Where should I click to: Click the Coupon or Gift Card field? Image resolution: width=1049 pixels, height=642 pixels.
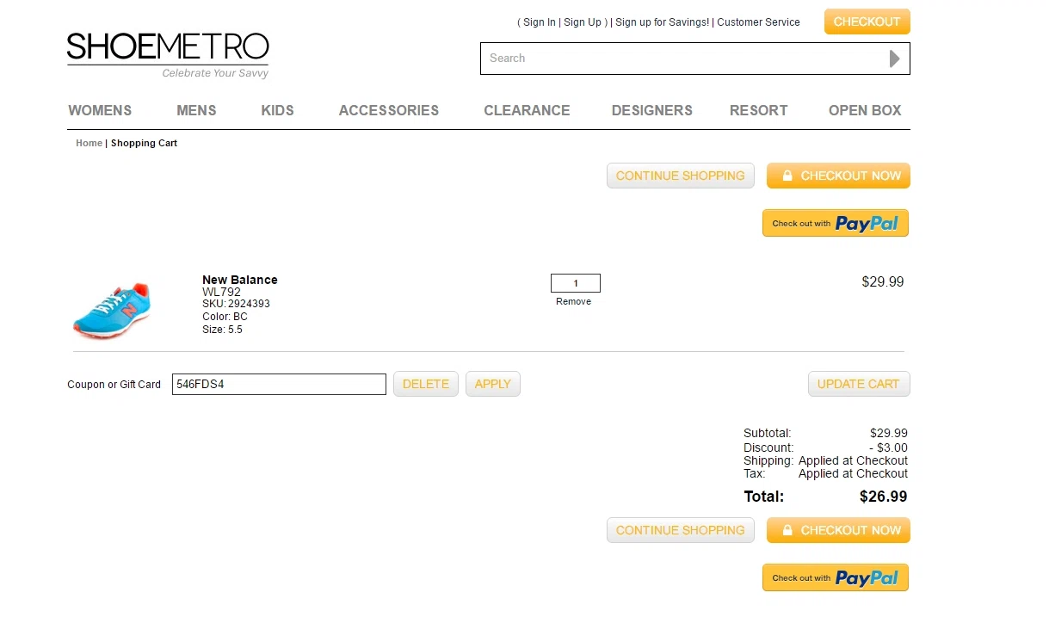(279, 385)
